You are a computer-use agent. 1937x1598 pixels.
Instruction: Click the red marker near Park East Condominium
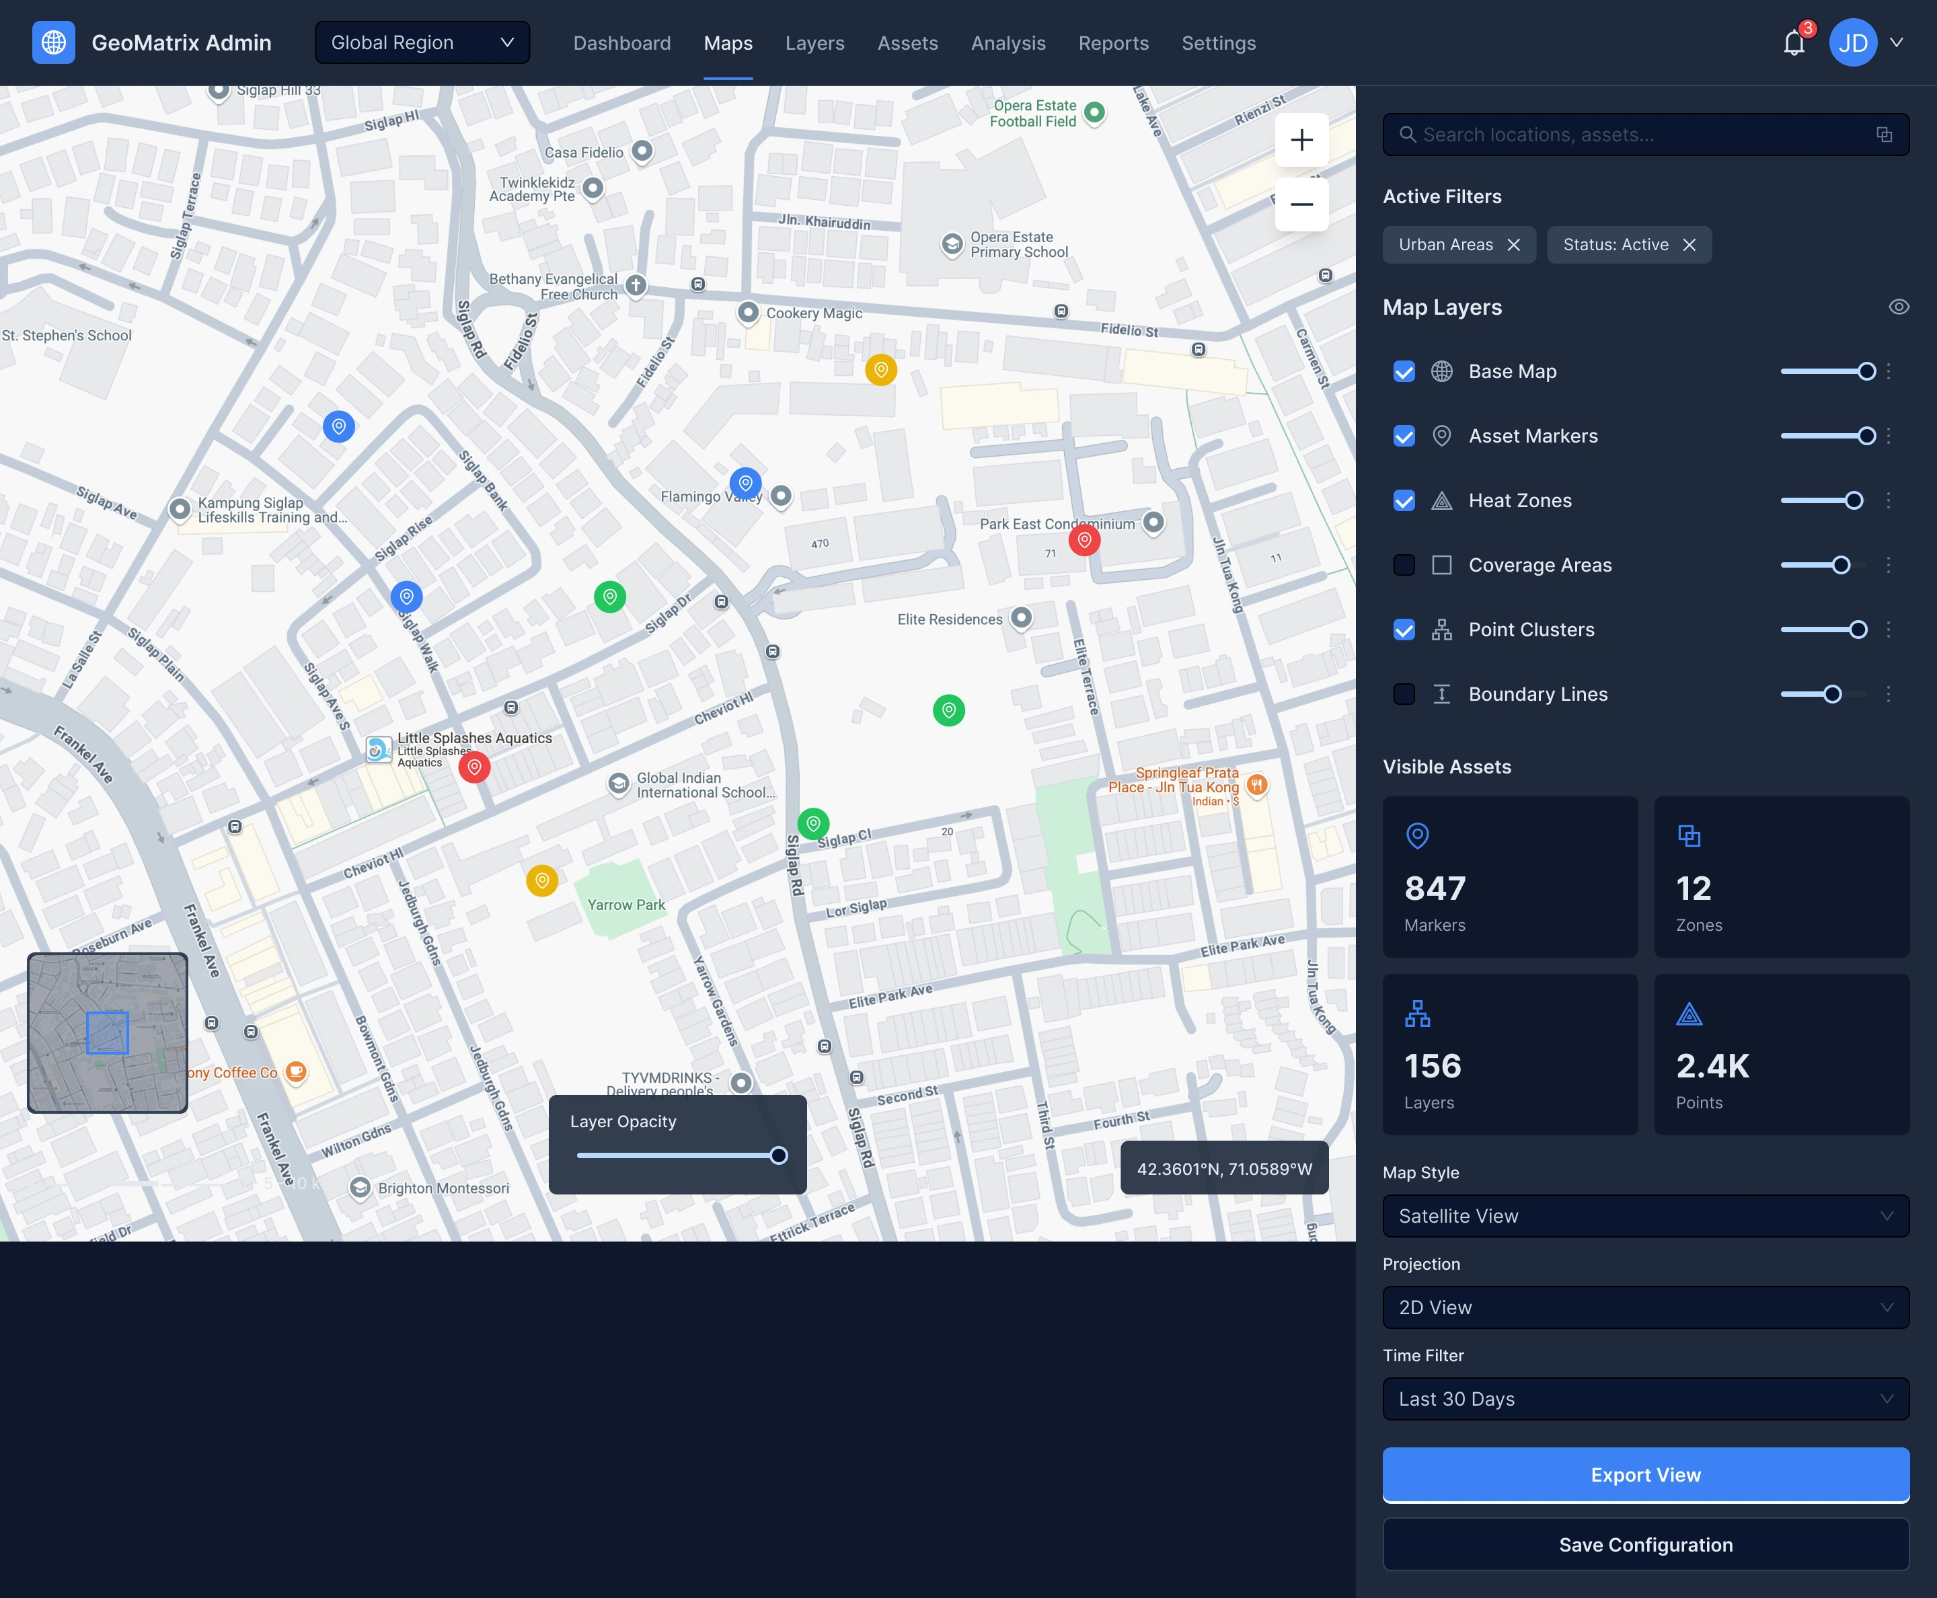tap(1084, 540)
